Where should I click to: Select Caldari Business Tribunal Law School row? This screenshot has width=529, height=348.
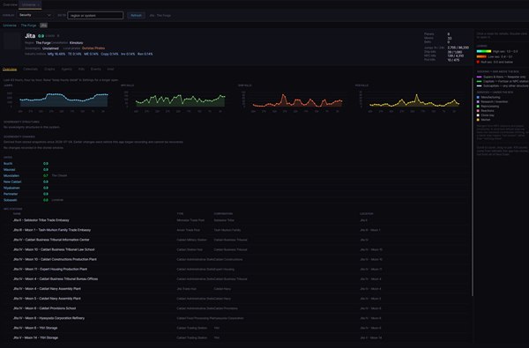coord(236,249)
